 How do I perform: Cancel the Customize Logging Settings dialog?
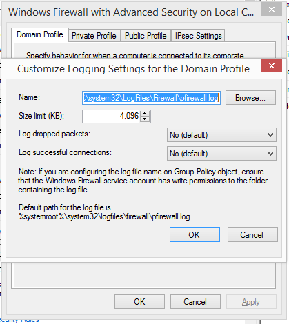click(252, 235)
